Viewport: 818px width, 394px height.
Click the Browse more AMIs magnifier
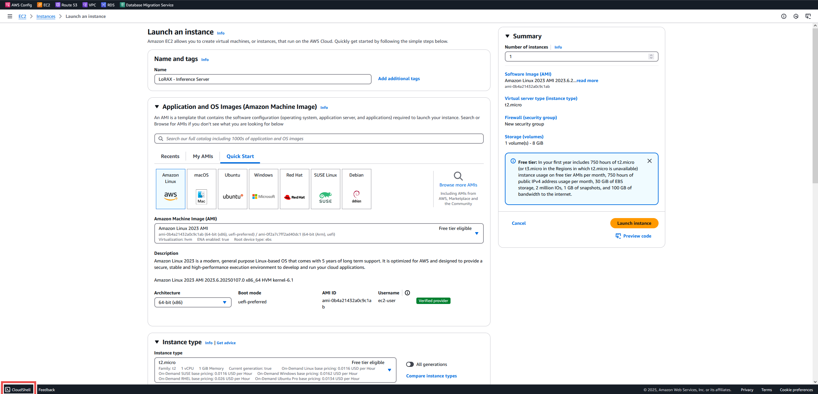[x=458, y=176]
